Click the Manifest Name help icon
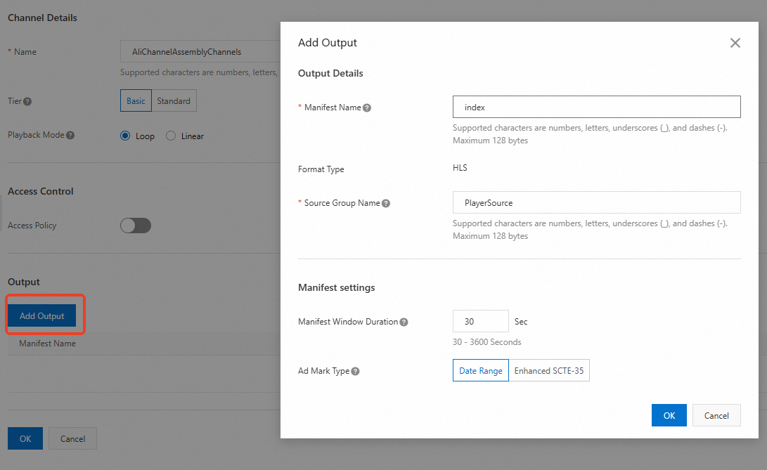Viewport: 767px width, 470px height. pyautogui.click(x=367, y=108)
